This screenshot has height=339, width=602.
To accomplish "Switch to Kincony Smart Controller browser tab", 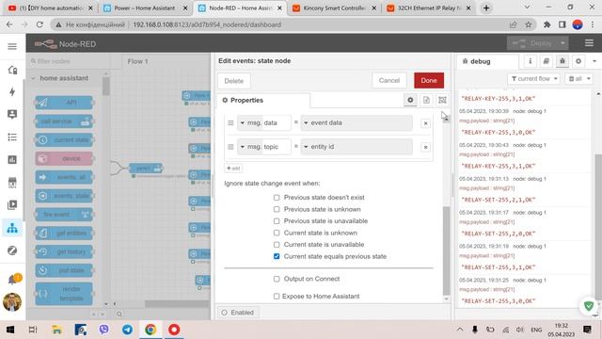I will [x=334, y=8].
